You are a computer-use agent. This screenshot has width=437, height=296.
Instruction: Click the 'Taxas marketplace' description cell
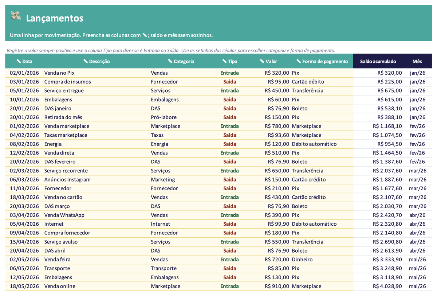97,135
